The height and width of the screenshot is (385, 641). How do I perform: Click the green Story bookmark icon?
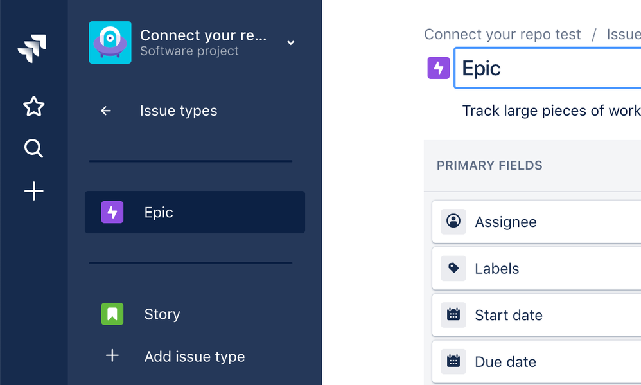(112, 314)
